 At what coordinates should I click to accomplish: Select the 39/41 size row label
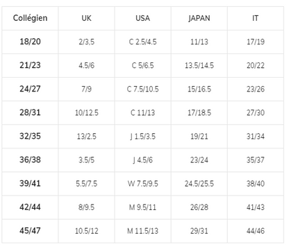30,183
